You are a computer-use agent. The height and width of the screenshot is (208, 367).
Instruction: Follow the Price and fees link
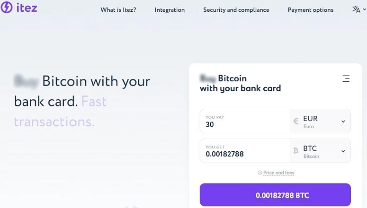click(x=278, y=173)
